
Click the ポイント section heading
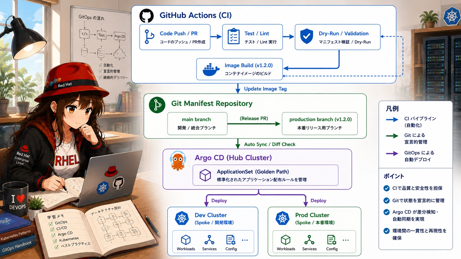coord(394,176)
